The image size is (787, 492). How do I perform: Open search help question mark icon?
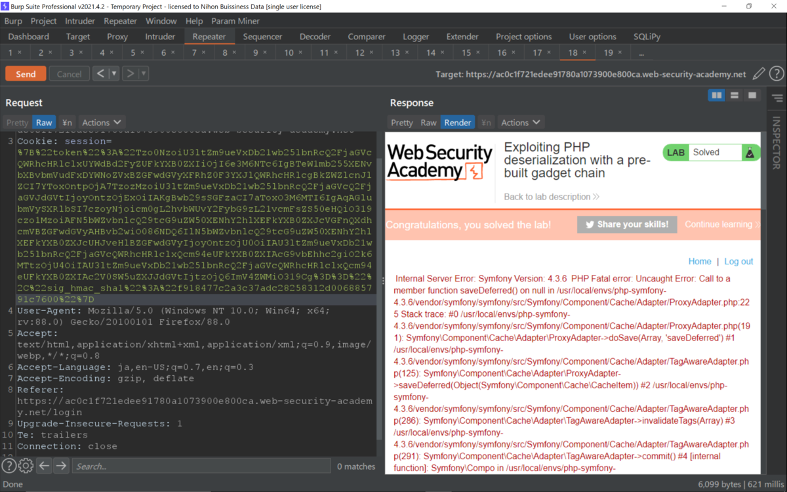point(9,466)
